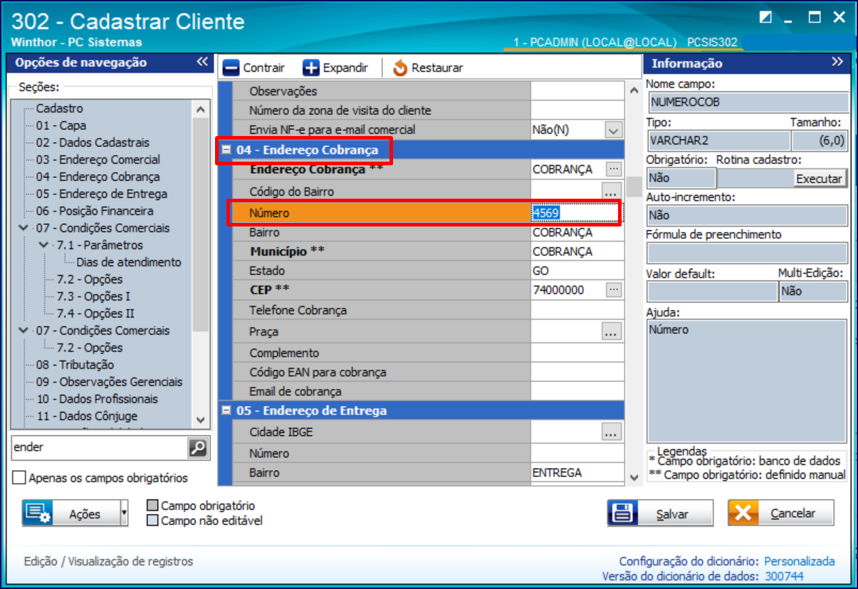Click the Expandir toolbar button
Viewport: 858px width, 589px height.
coord(335,68)
